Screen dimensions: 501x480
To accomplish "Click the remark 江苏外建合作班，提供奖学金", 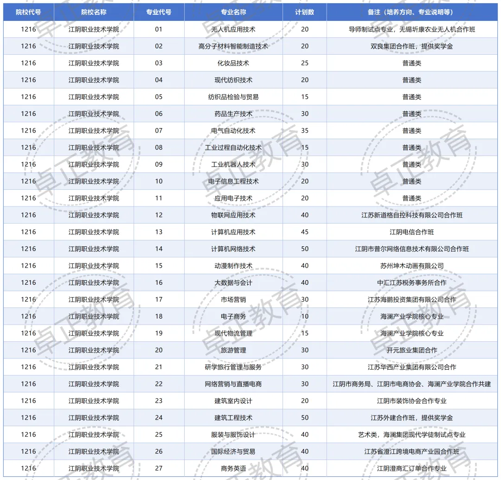I will [x=412, y=418].
